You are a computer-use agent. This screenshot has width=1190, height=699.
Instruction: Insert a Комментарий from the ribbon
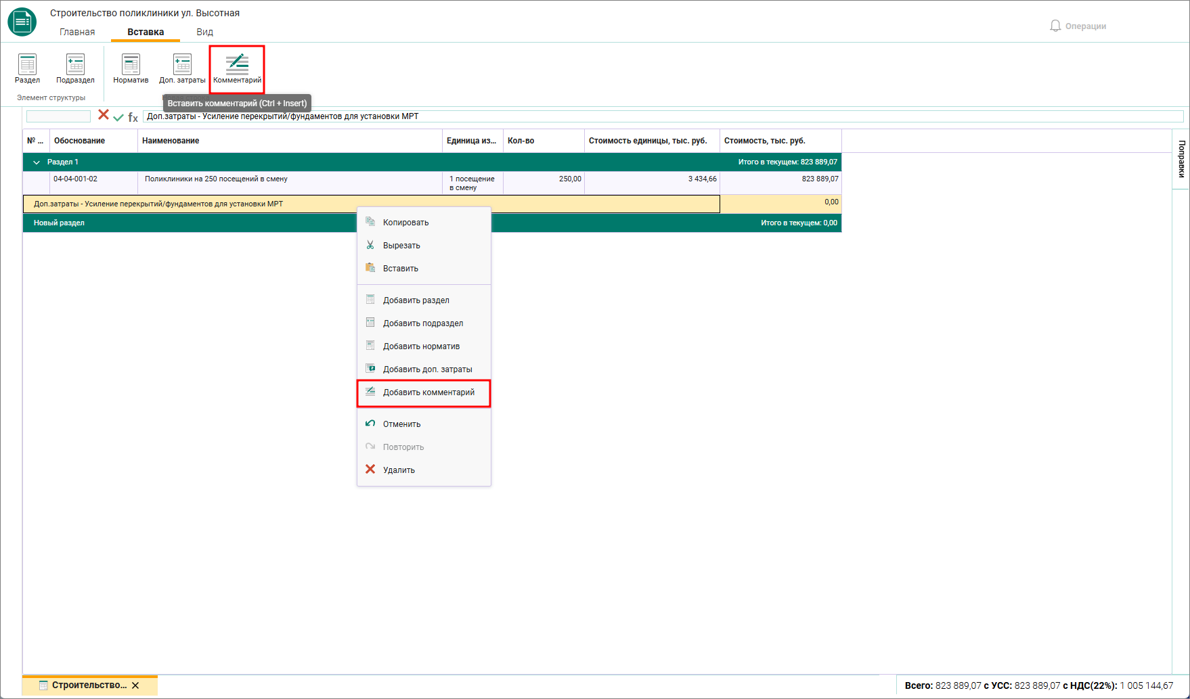(237, 68)
